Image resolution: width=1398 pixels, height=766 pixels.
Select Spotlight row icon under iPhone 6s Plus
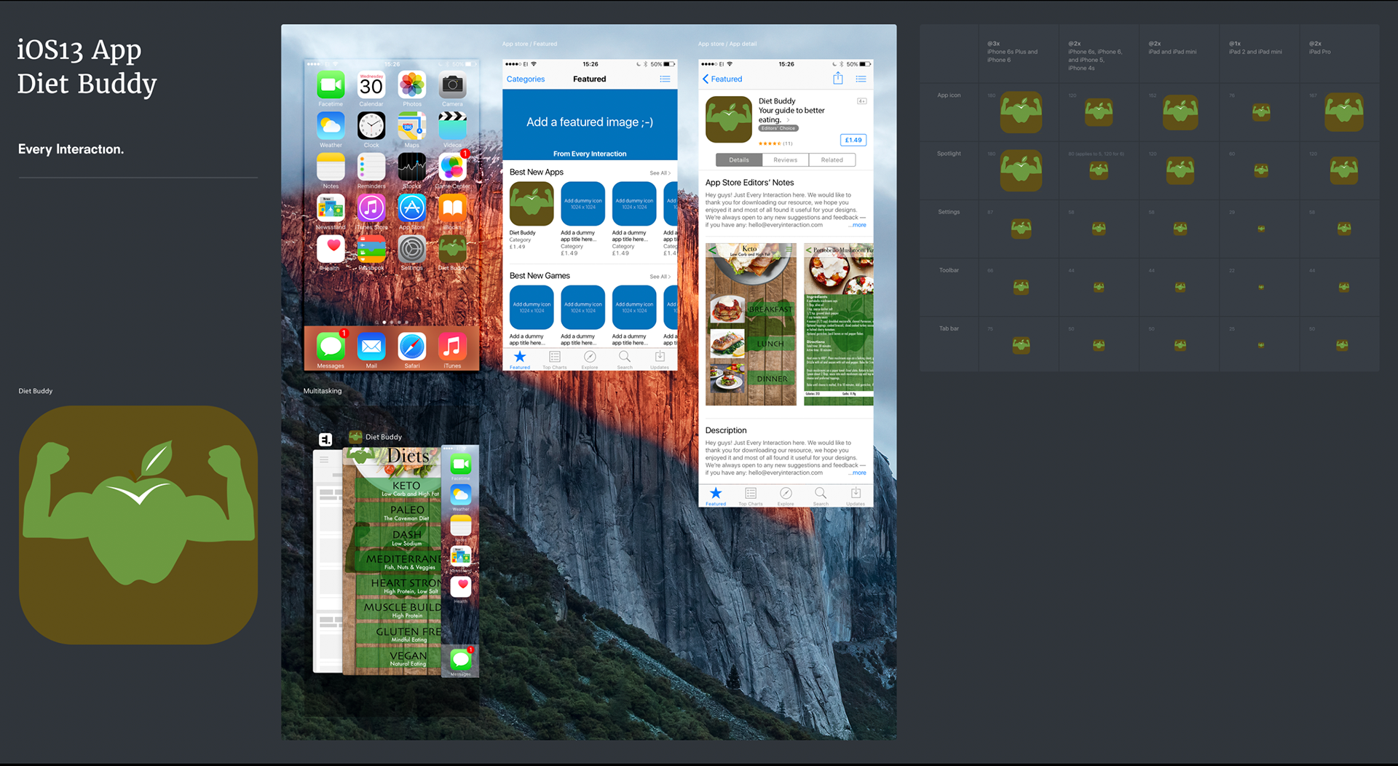click(1021, 170)
